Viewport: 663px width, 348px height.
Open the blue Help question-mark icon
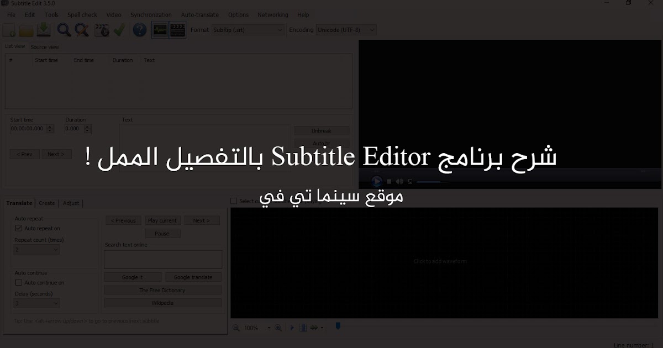tap(140, 30)
